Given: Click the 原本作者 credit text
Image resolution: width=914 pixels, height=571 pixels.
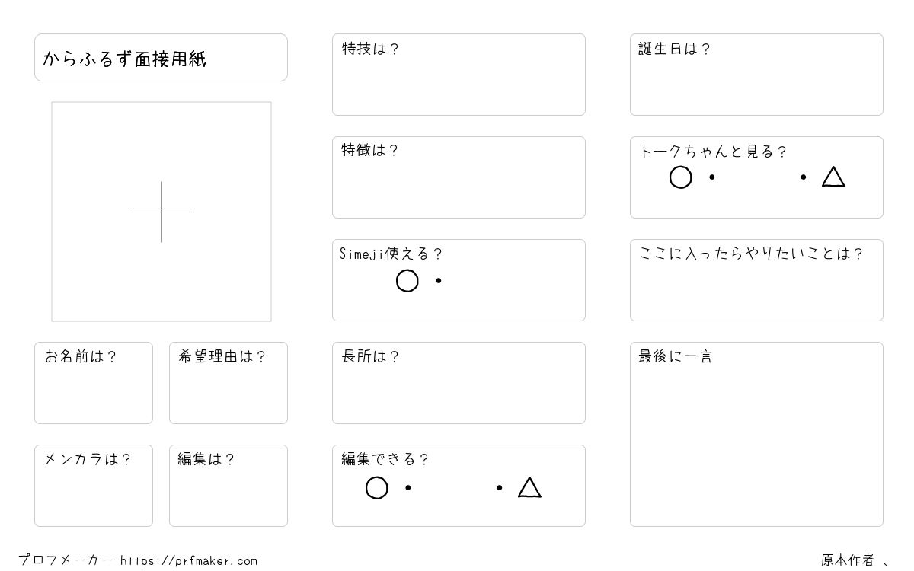Looking at the screenshot, I should (x=847, y=560).
